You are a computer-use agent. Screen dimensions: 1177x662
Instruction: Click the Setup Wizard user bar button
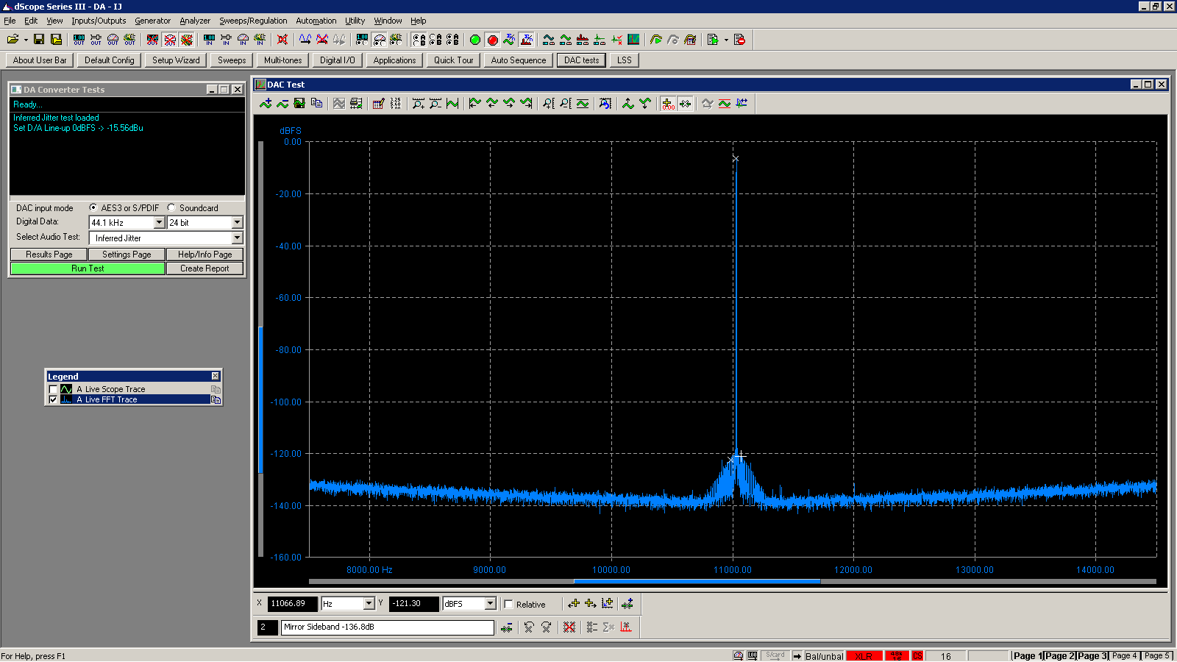176,60
